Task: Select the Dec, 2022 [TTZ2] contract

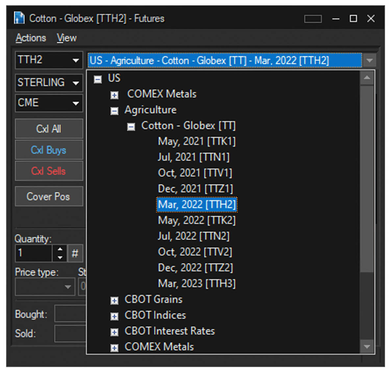Action: (195, 268)
